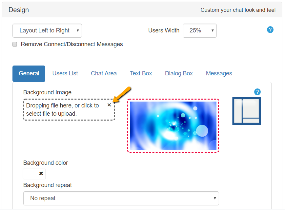Select the General tab
Image resolution: width=285 pixels, height=210 pixels.
tap(29, 73)
